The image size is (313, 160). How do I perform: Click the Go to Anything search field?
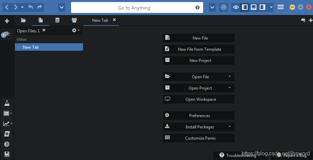(134, 8)
